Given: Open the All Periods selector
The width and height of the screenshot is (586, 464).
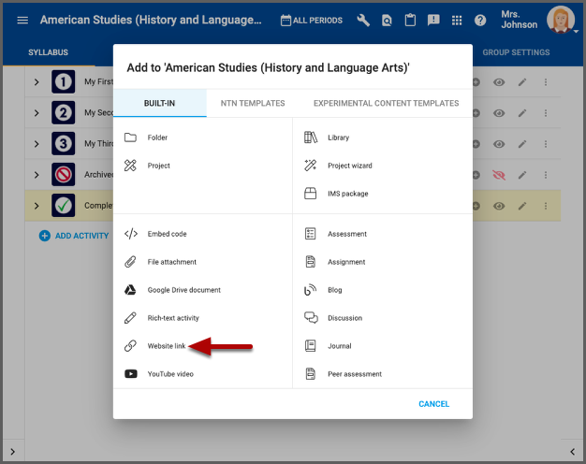Looking at the screenshot, I should click(311, 21).
